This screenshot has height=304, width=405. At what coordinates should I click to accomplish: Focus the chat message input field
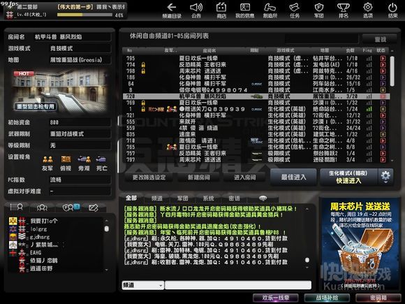click(238, 285)
